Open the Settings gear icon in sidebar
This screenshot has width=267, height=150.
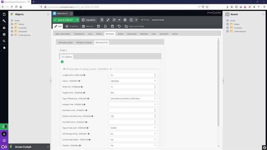(4, 34)
